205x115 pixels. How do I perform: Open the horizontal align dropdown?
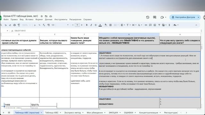[x=123, y=25]
